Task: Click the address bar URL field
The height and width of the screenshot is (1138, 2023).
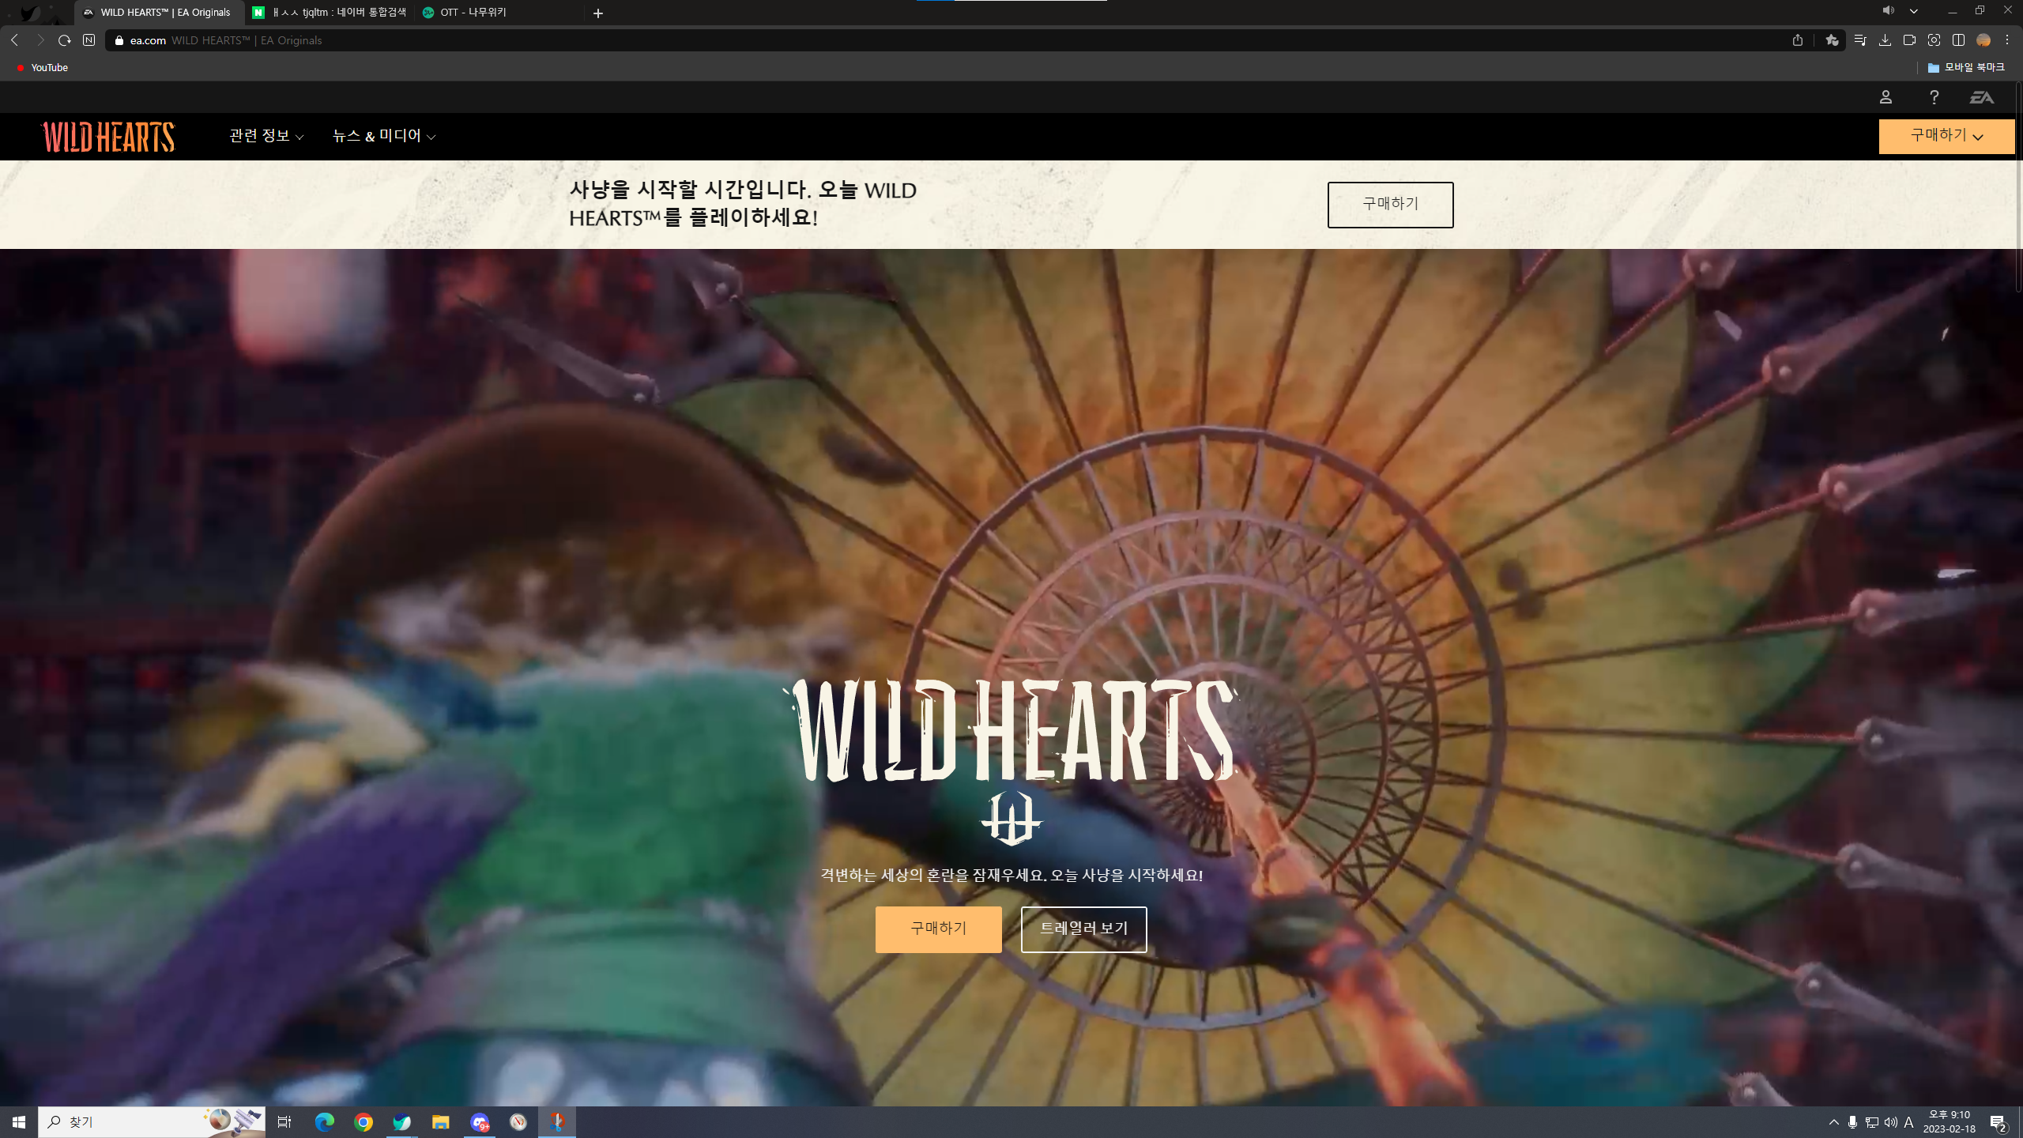Action: click(x=948, y=40)
